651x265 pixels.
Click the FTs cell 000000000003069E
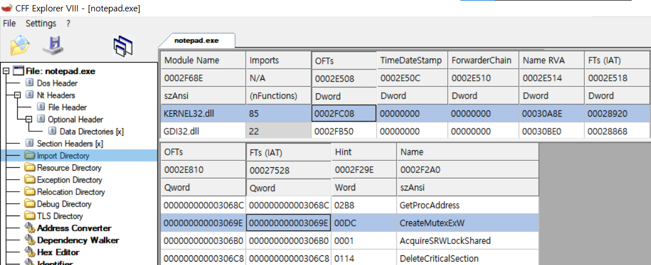coord(289,223)
